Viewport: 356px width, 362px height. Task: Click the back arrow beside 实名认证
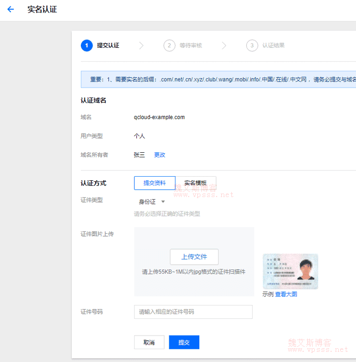11,10
